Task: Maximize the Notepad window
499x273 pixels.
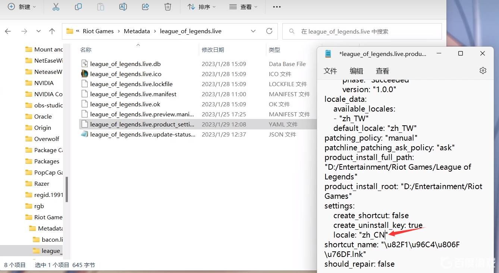Action: click(461, 54)
